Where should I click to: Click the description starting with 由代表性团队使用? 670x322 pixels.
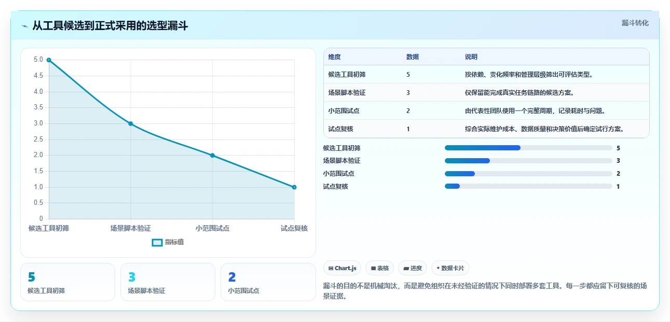(x=535, y=111)
